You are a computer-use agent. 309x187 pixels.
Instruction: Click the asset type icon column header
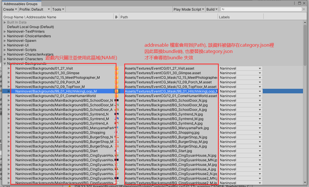(116, 17)
